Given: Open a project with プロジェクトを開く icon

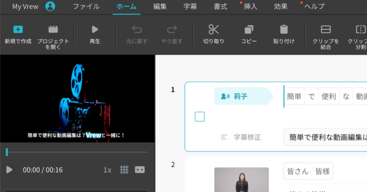Looking at the screenshot, I should (53, 29).
